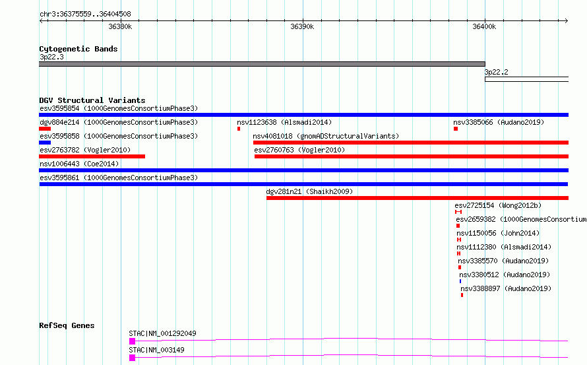Click the esv2725154 (Wong2012b) label
This screenshot has height=365, width=587.
coord(498,205)
